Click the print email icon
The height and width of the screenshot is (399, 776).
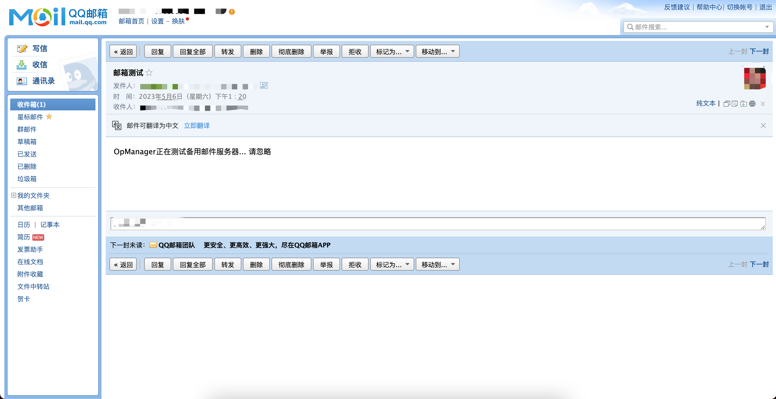point(752,104)
